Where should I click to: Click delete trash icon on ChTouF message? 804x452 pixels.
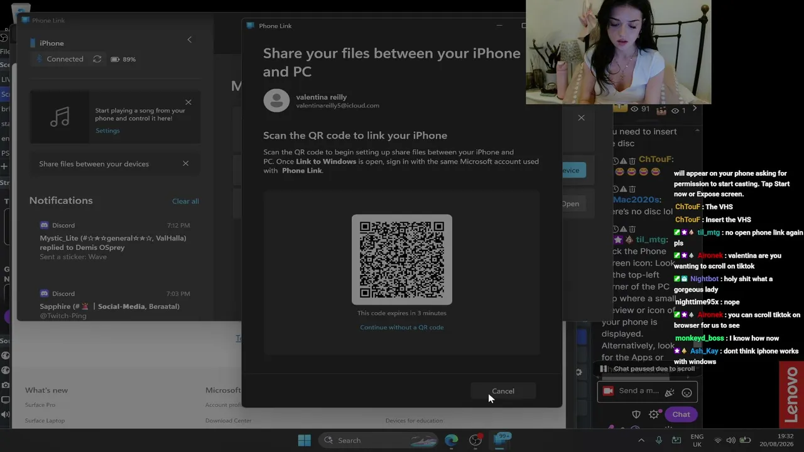(633, 161)
